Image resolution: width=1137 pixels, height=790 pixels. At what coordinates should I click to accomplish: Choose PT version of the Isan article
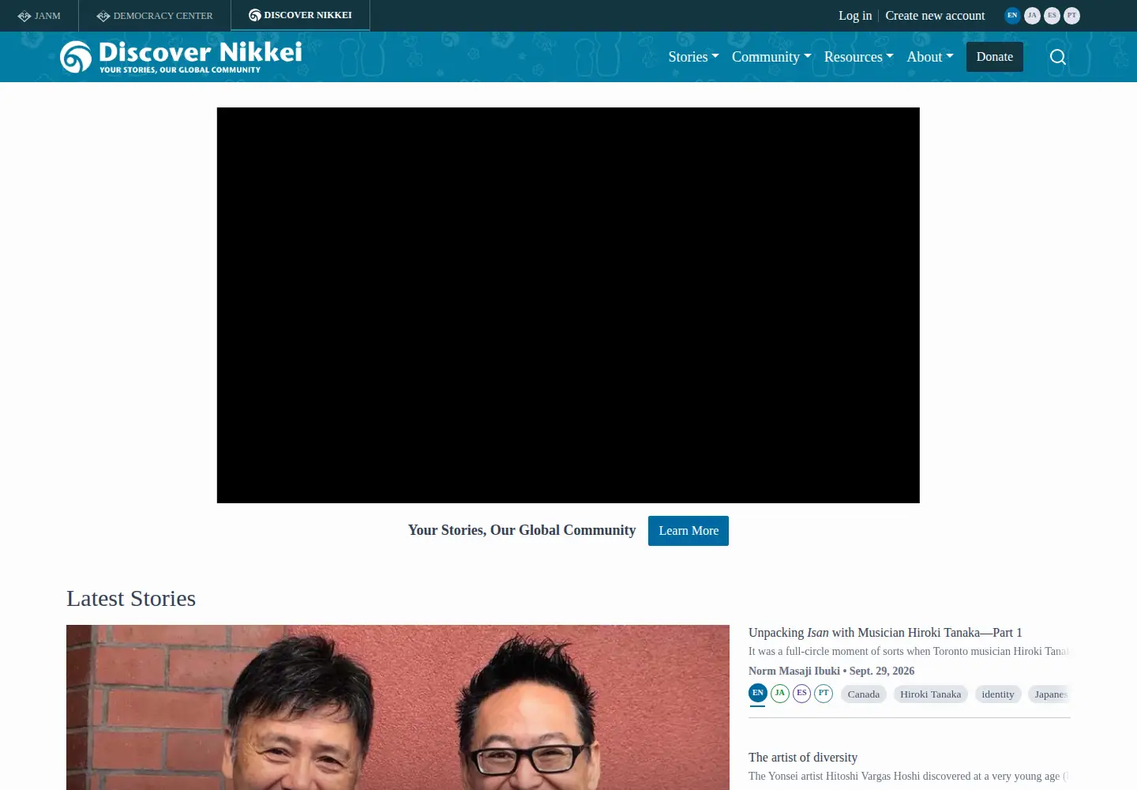click(x=824, y=693)
